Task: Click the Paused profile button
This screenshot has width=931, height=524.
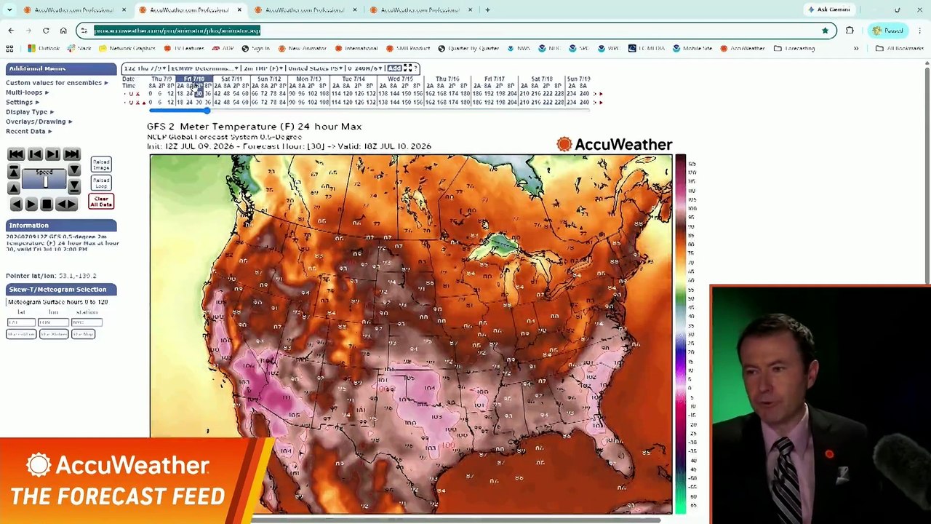Action: coord(888,31)
